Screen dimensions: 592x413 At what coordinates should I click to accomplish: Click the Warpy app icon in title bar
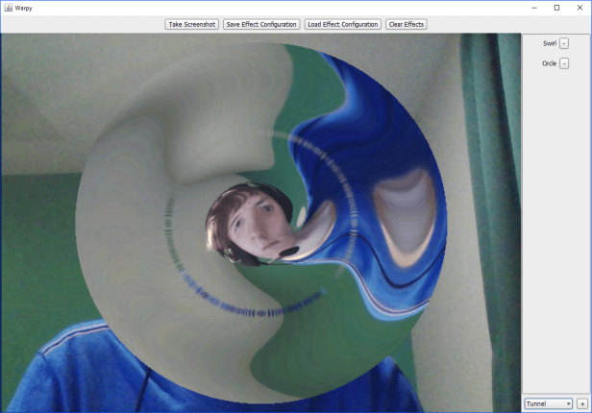pos(8,8)
